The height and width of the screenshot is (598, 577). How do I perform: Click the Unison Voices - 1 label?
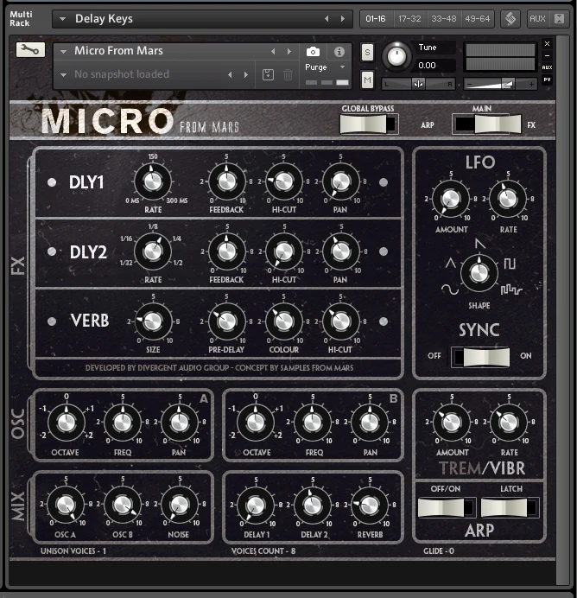pyautogui.click(x=73, y=551)
